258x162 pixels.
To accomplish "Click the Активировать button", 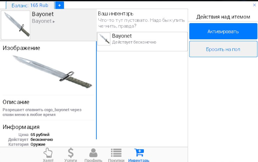I will point(223,31).
